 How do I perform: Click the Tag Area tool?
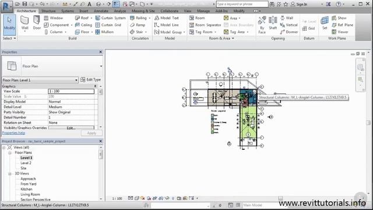(x=234, y=32)
